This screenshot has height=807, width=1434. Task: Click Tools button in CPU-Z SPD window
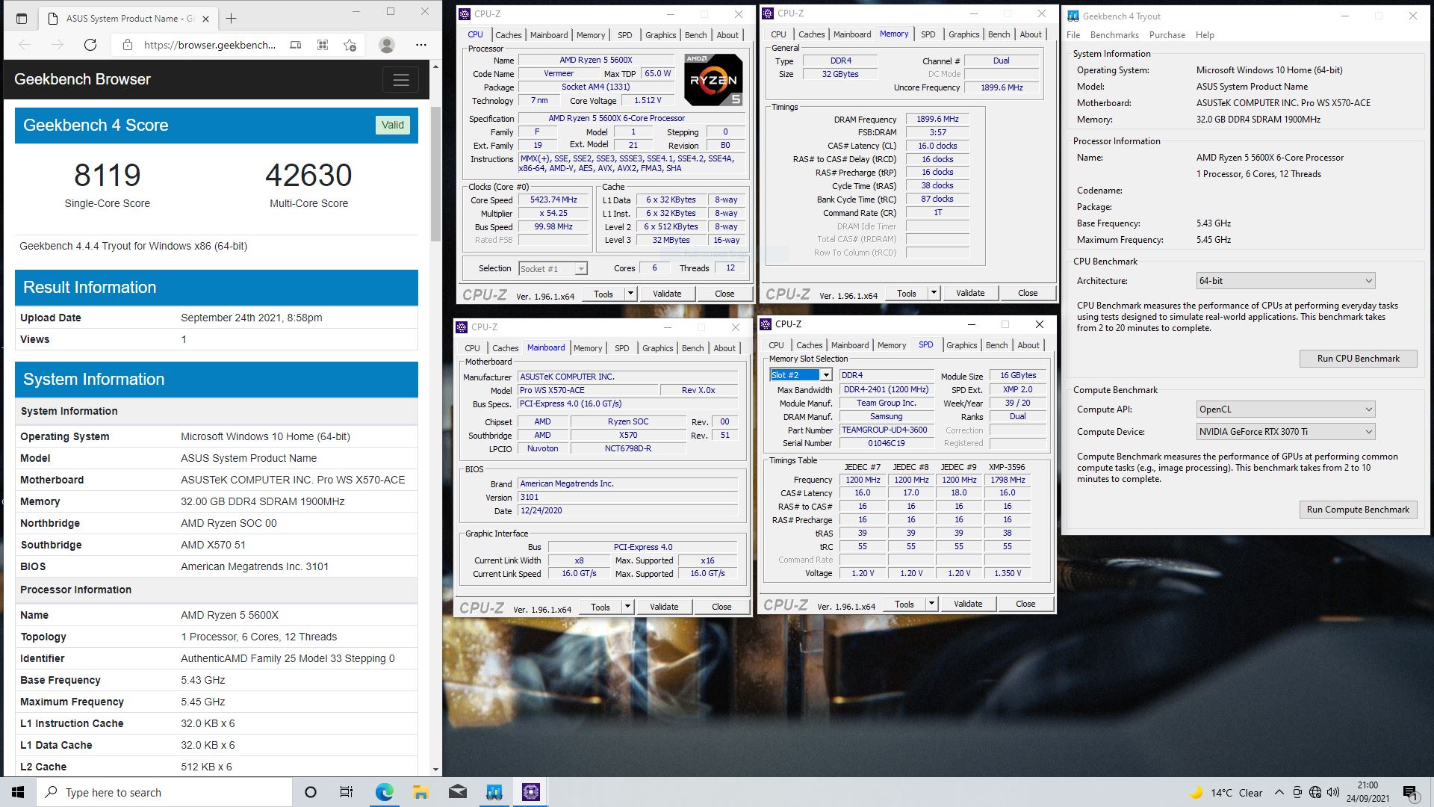pyautogui.click(x=904, y=604)
